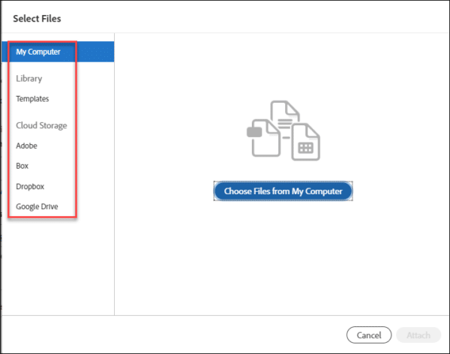The image size is (450, 354).
Task: Pick Dropbox as the file source
Action: point(31,186)
